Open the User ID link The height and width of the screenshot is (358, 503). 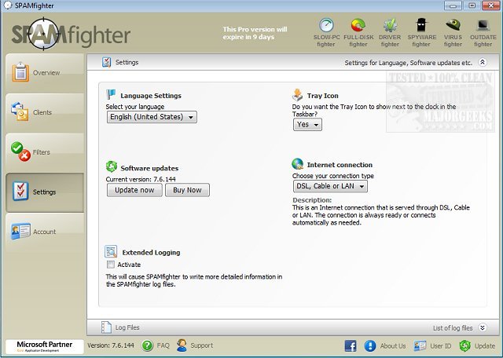(440, 346)
